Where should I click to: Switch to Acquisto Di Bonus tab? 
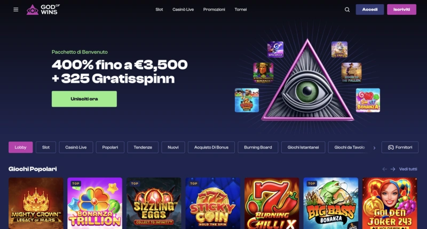[211, 147]
